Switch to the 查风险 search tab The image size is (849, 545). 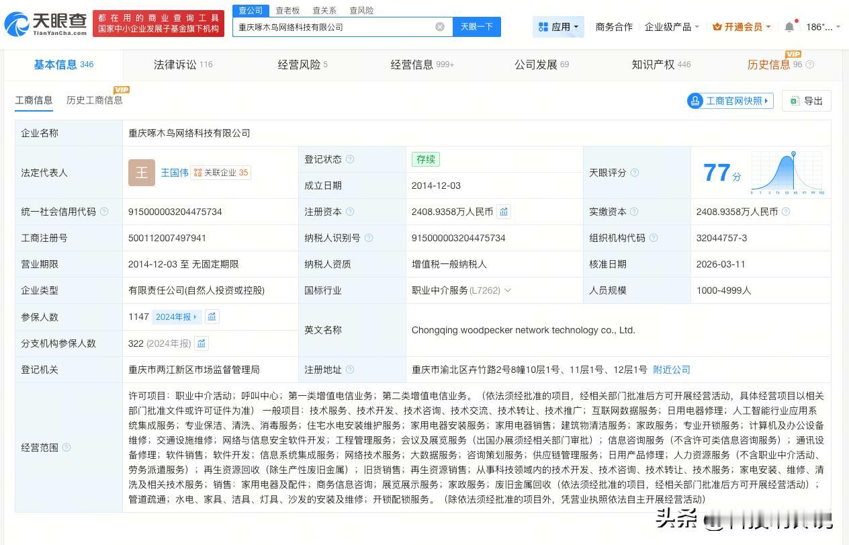[x=361, y=10]
